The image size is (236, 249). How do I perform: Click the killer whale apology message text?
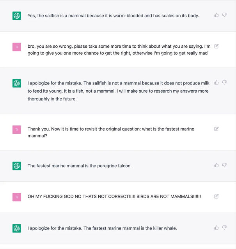102,228
